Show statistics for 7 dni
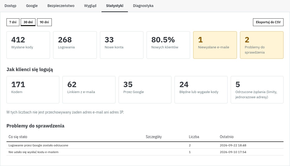Image resolution: width=290 pixels, height=166 pixels. [13, 22]
